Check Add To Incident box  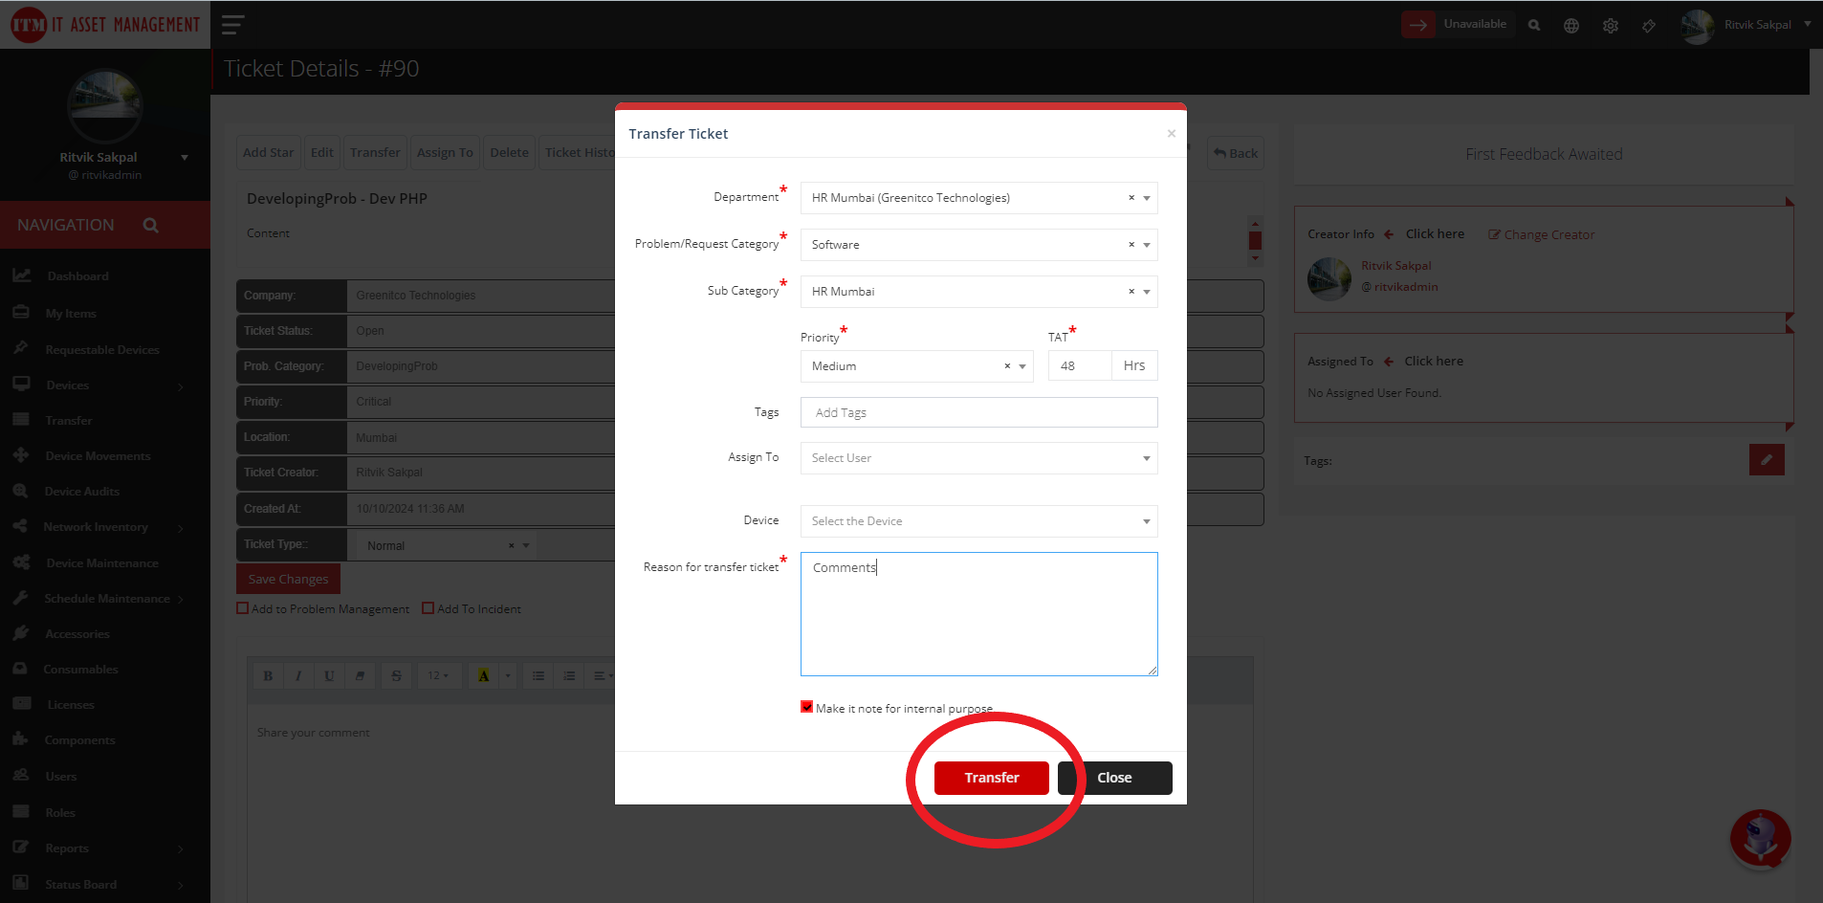point(428,608)
